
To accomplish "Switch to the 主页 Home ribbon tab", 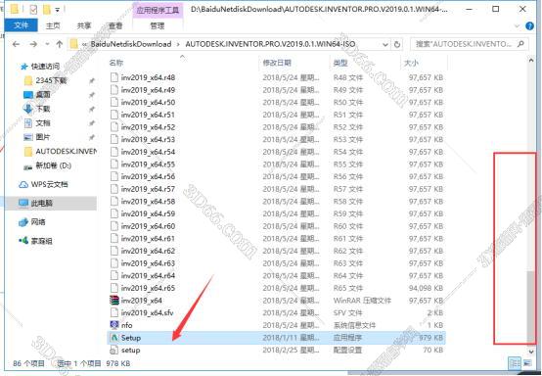I will (53, 25).
